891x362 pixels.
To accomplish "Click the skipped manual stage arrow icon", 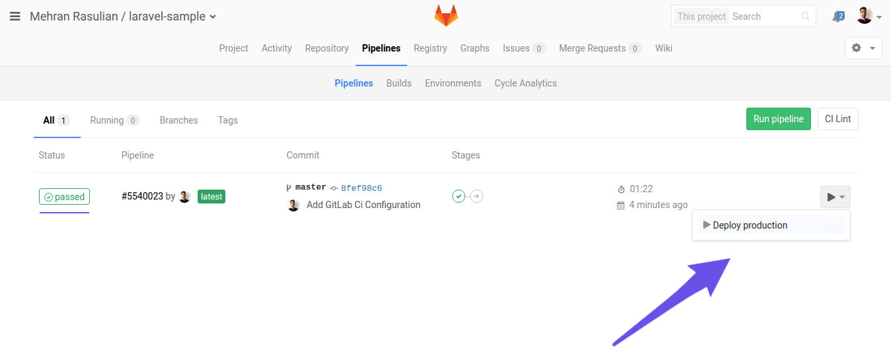I will 477,196.
